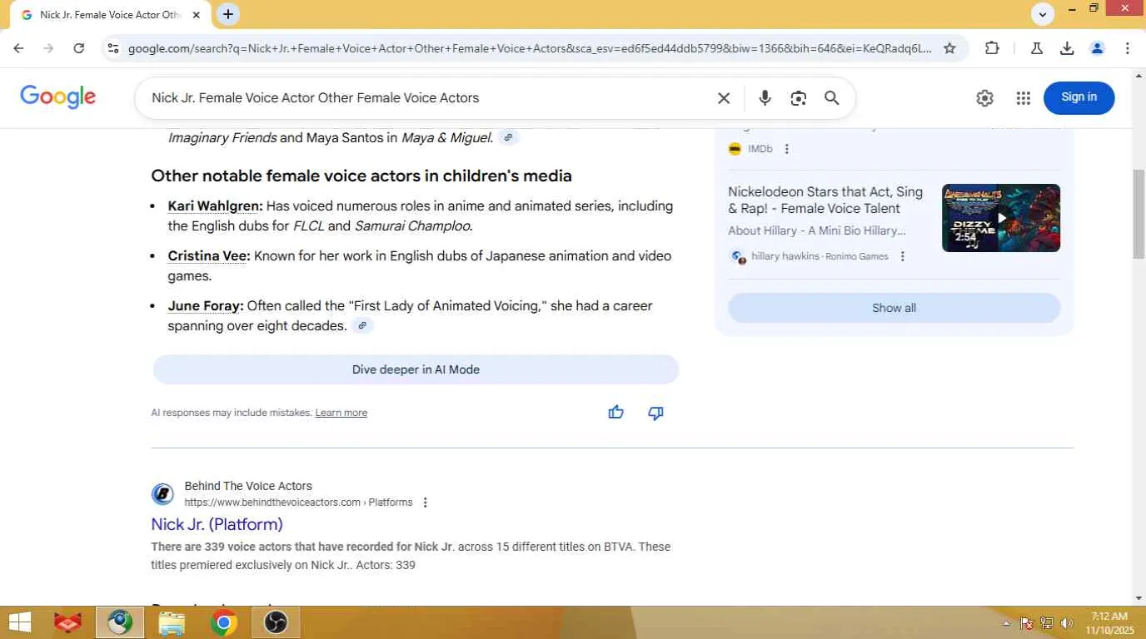Focus the Google search input field
This screenshot has height=639, width=1146.
pyautogui.click(x=428, y=98)
